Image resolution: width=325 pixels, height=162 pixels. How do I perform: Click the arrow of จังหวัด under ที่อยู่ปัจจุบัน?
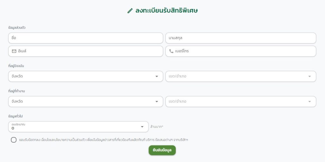pyautogui.click(x=157, y=76)
